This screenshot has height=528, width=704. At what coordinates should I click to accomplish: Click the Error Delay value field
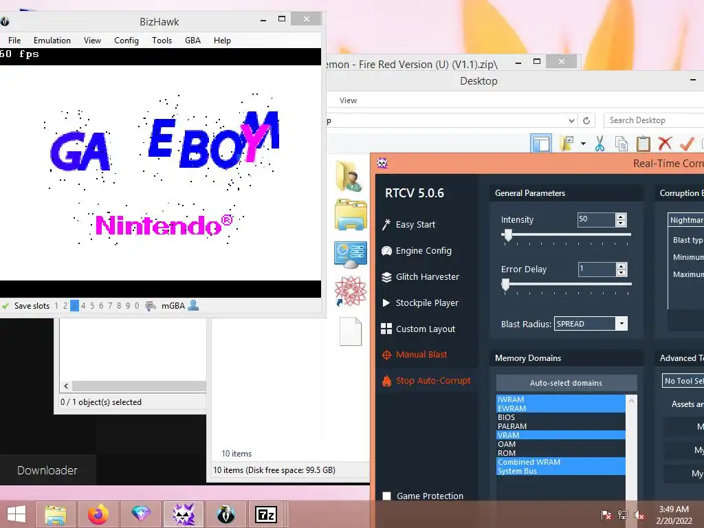pyautogui.click(x=596, y=269)
